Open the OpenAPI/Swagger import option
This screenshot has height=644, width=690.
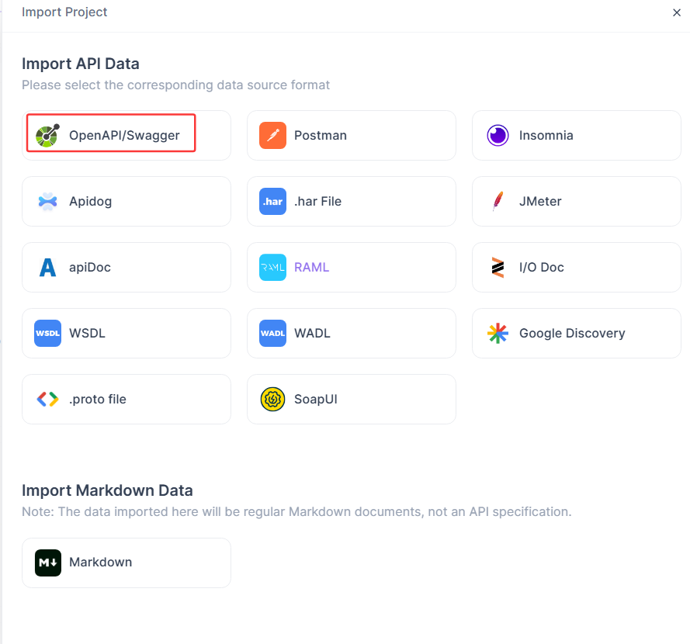click(x=111, y=134)
